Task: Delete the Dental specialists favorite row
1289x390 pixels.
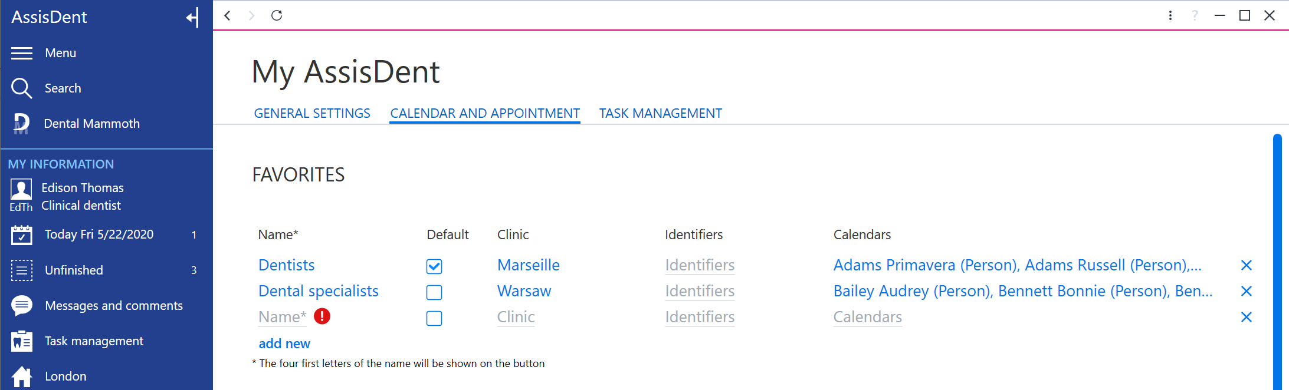Action: pos(1247,291)
